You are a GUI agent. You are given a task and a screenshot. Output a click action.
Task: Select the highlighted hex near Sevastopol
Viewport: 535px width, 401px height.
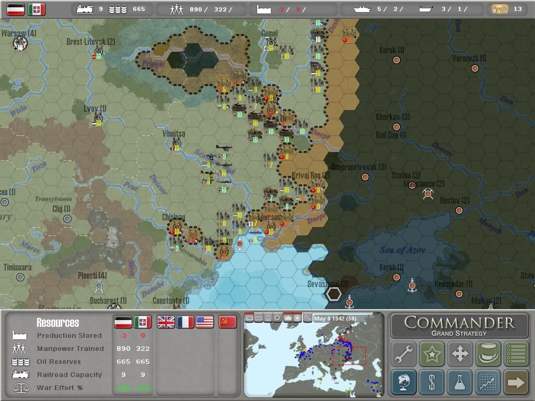tap(334, 294)
